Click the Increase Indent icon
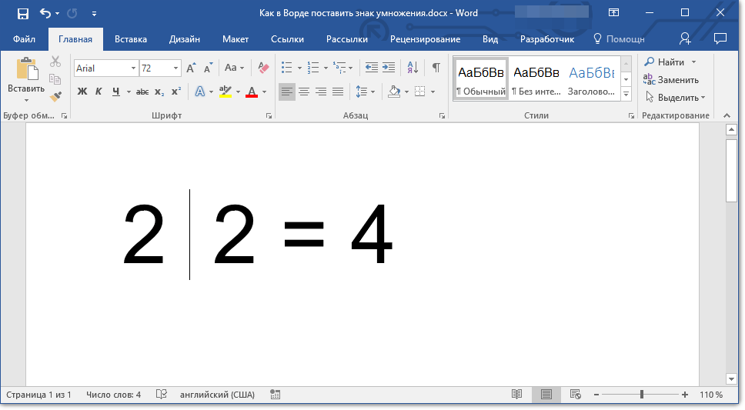 tap(389, 68)
